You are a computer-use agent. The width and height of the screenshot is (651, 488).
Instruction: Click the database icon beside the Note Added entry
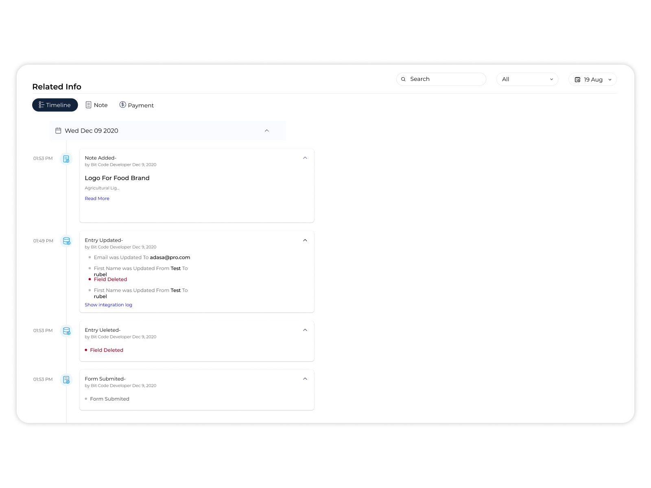(x=66, y=159)
